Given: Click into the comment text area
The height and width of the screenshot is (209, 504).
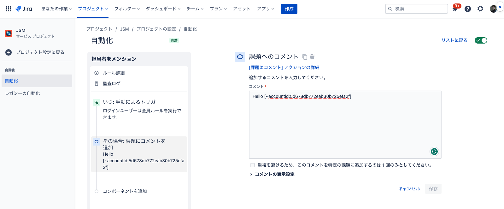Looking at the screenshot, I should coord(345,125).
